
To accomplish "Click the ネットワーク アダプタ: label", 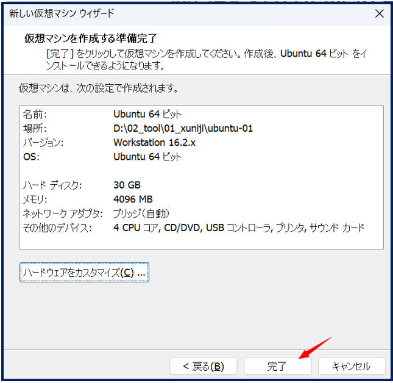I will click(x=63, y=213).
